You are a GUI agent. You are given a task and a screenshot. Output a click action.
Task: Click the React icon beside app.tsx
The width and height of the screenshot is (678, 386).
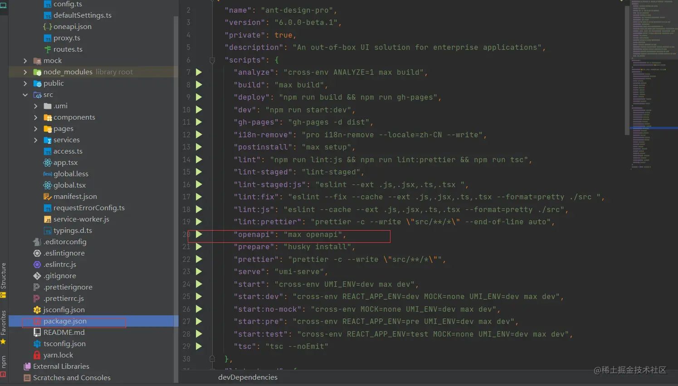[47, 163]
